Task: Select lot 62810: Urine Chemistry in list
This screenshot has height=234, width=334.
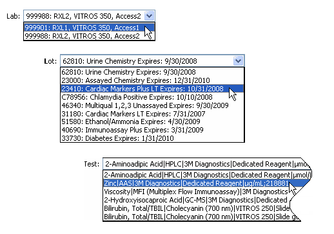Action: [152, 72]
